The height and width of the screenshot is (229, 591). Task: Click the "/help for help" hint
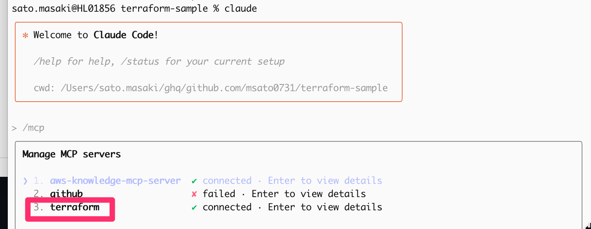pos(74,62)
